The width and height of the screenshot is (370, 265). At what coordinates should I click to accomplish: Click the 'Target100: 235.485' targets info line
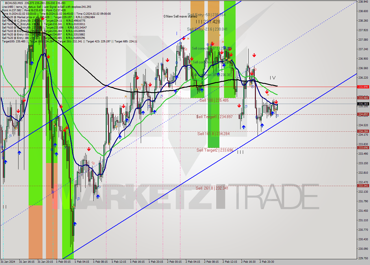point(69,41)
